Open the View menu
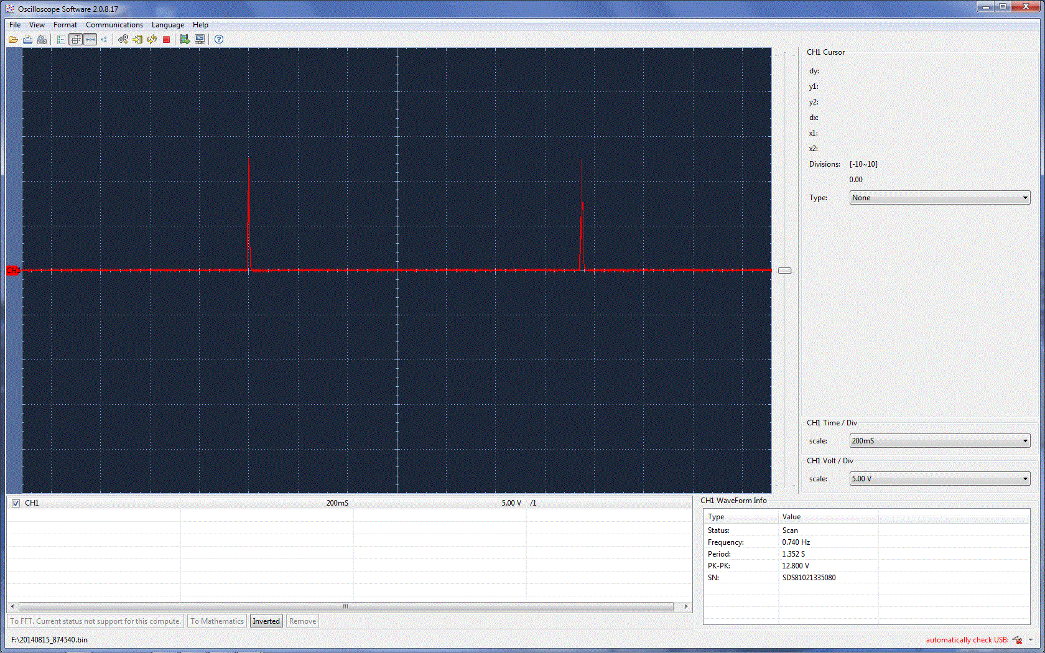This screenshot has width=1045, height=653. point(37,25)
